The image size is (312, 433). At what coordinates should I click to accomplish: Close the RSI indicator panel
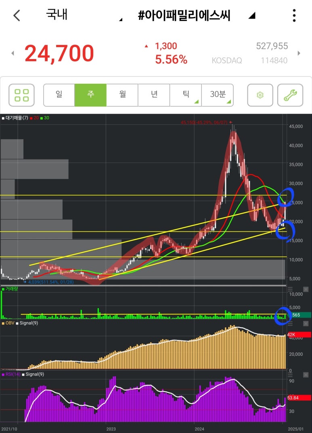coord(306,375)
